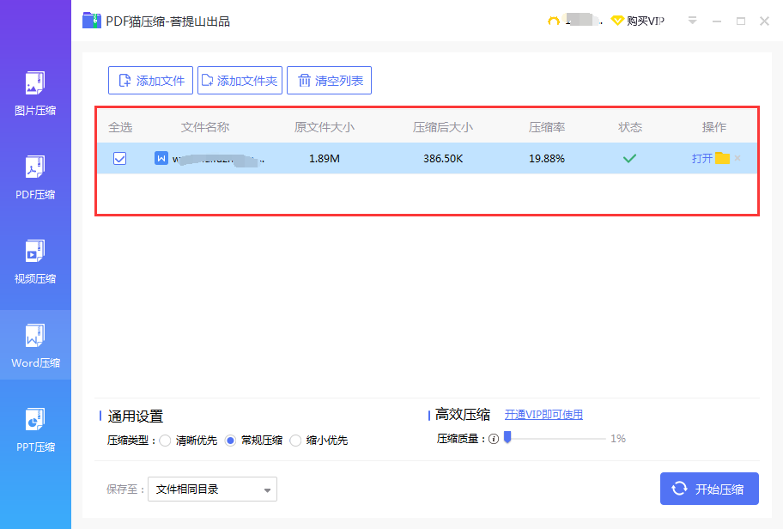Click the 状态 column header
This screenshot has height=529, width=783.
(629, 127)
